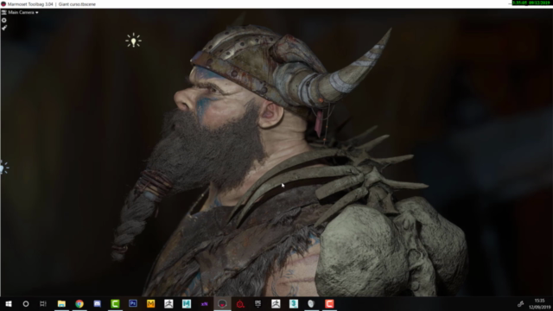553x311 pixels.
Task: Click the camera list icon beside Main Camera
Action: [x=3, y=12]
